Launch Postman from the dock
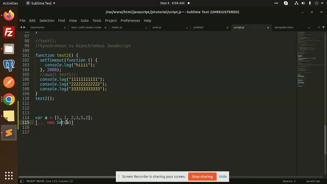Viewport: 327px width, 184px height. [x=9, y=82]
